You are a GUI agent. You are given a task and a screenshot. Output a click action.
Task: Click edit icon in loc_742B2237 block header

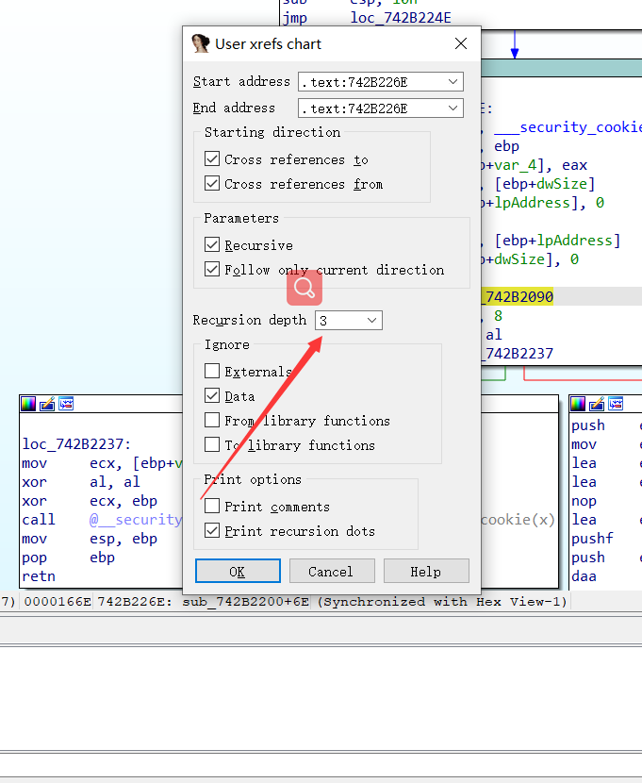tap(47, 404)
